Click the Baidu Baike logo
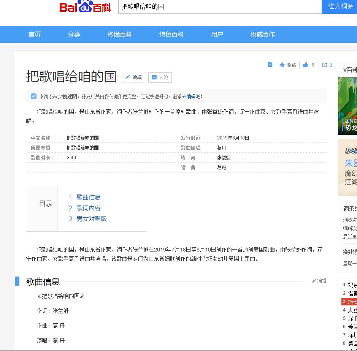Viewport: 357px width, 351px height. (85, 6)
